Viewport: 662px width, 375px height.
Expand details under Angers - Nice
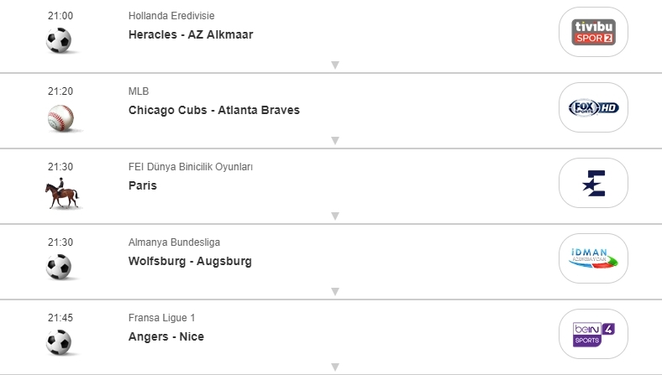point(334,367)
